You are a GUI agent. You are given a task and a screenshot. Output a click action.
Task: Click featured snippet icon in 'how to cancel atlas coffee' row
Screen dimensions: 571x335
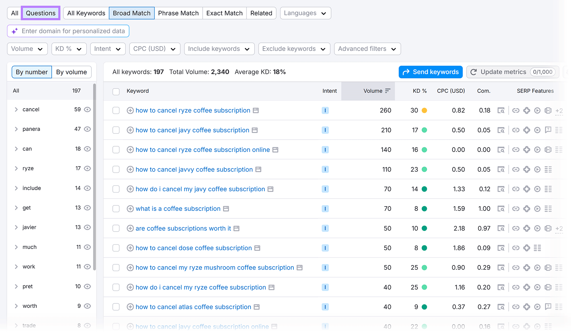526,307
